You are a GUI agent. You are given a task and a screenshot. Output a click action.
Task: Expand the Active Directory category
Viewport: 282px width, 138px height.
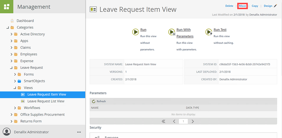pos(11,34)
